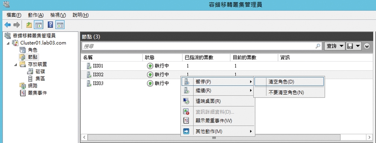
Task: Click the 搜尋 search input field
Action: 199,46
